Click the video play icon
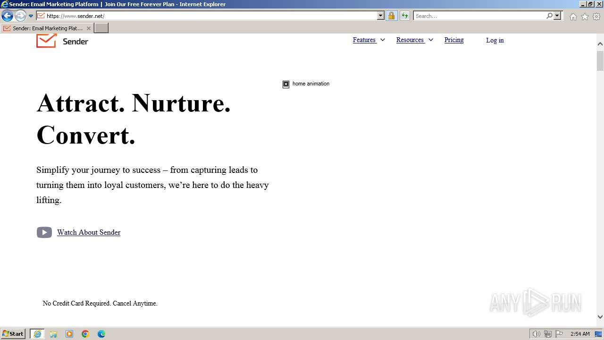This screenshot has height=340, width=604. coord(44,232)
